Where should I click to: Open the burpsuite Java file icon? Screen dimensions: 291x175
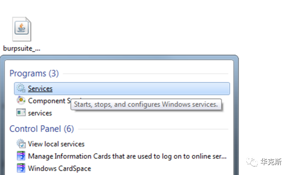(22, 29)
